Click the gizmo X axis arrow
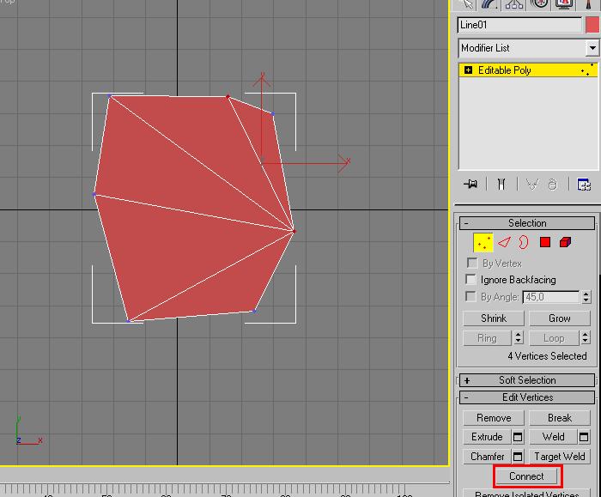601x497 pixels. tap(343, 162)
